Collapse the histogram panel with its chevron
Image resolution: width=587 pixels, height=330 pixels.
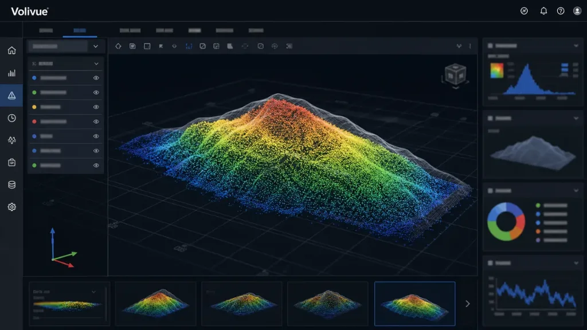pos(576,46)
